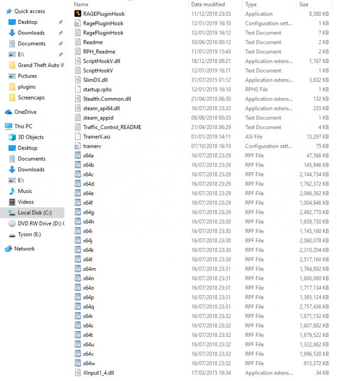Image resolution: width=337 pixels, height=381 pixels.
Task: Click the DVD RW Drive disc icon
Action: (x=12, y=224)
